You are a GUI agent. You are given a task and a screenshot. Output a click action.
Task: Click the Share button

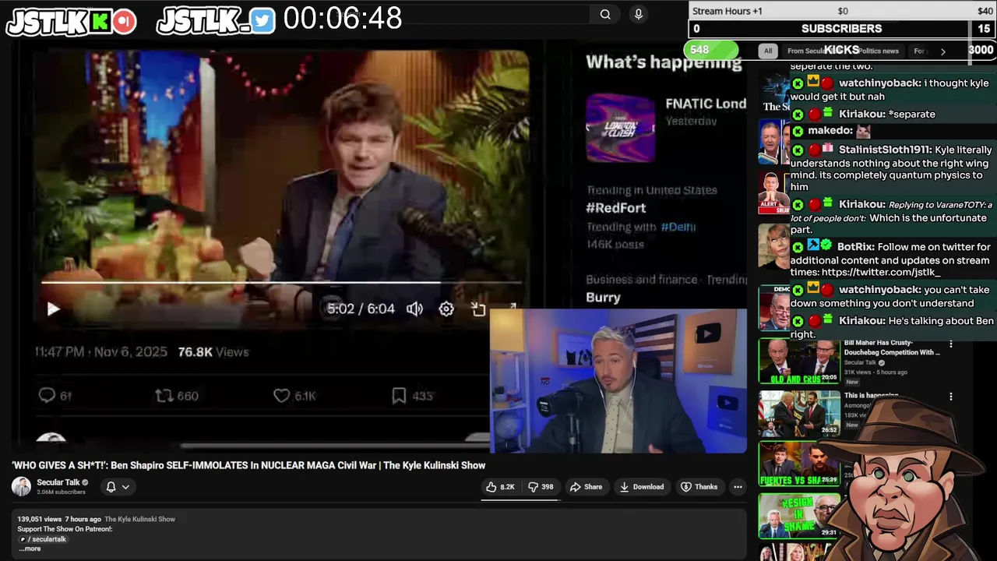click(x=586, y=487)
